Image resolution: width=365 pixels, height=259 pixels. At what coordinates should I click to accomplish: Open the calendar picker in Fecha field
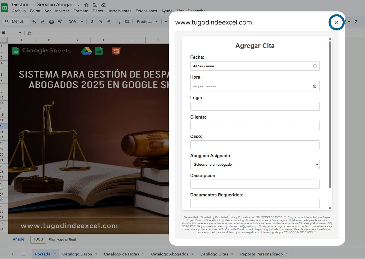pos(315,66)
